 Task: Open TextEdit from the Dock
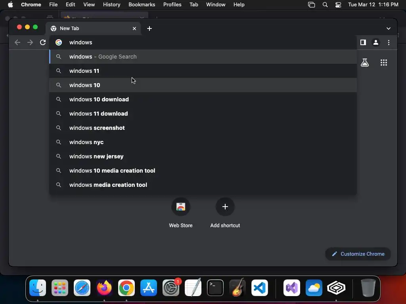coord(193,288)
